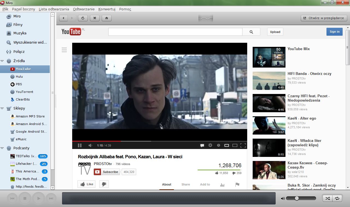The width and height of the screenshot is (350, 207).
Task: Toggle repeat in Miro player bar
Action: coord(337,199)
